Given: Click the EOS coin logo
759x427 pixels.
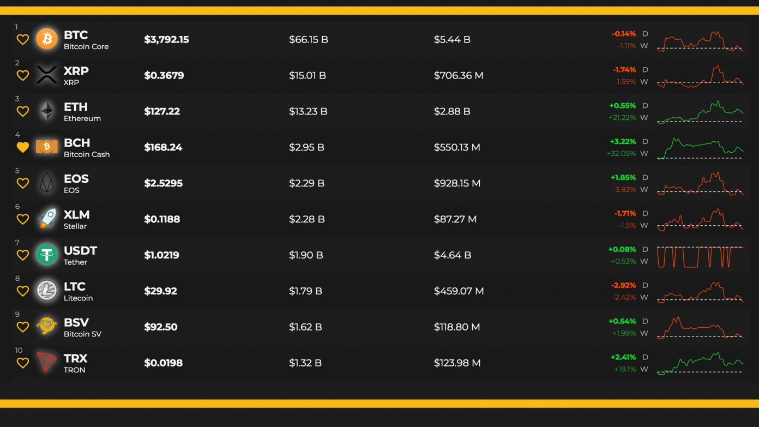Looking at the screenshot, I should click(47, 183).
